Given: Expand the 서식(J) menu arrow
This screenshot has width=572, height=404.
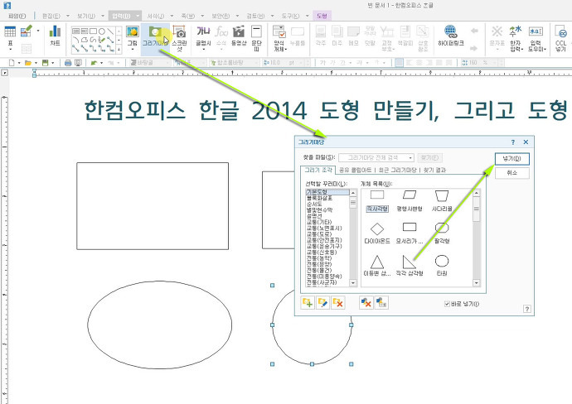Looking at the screenshot, I should coord(172,16).
